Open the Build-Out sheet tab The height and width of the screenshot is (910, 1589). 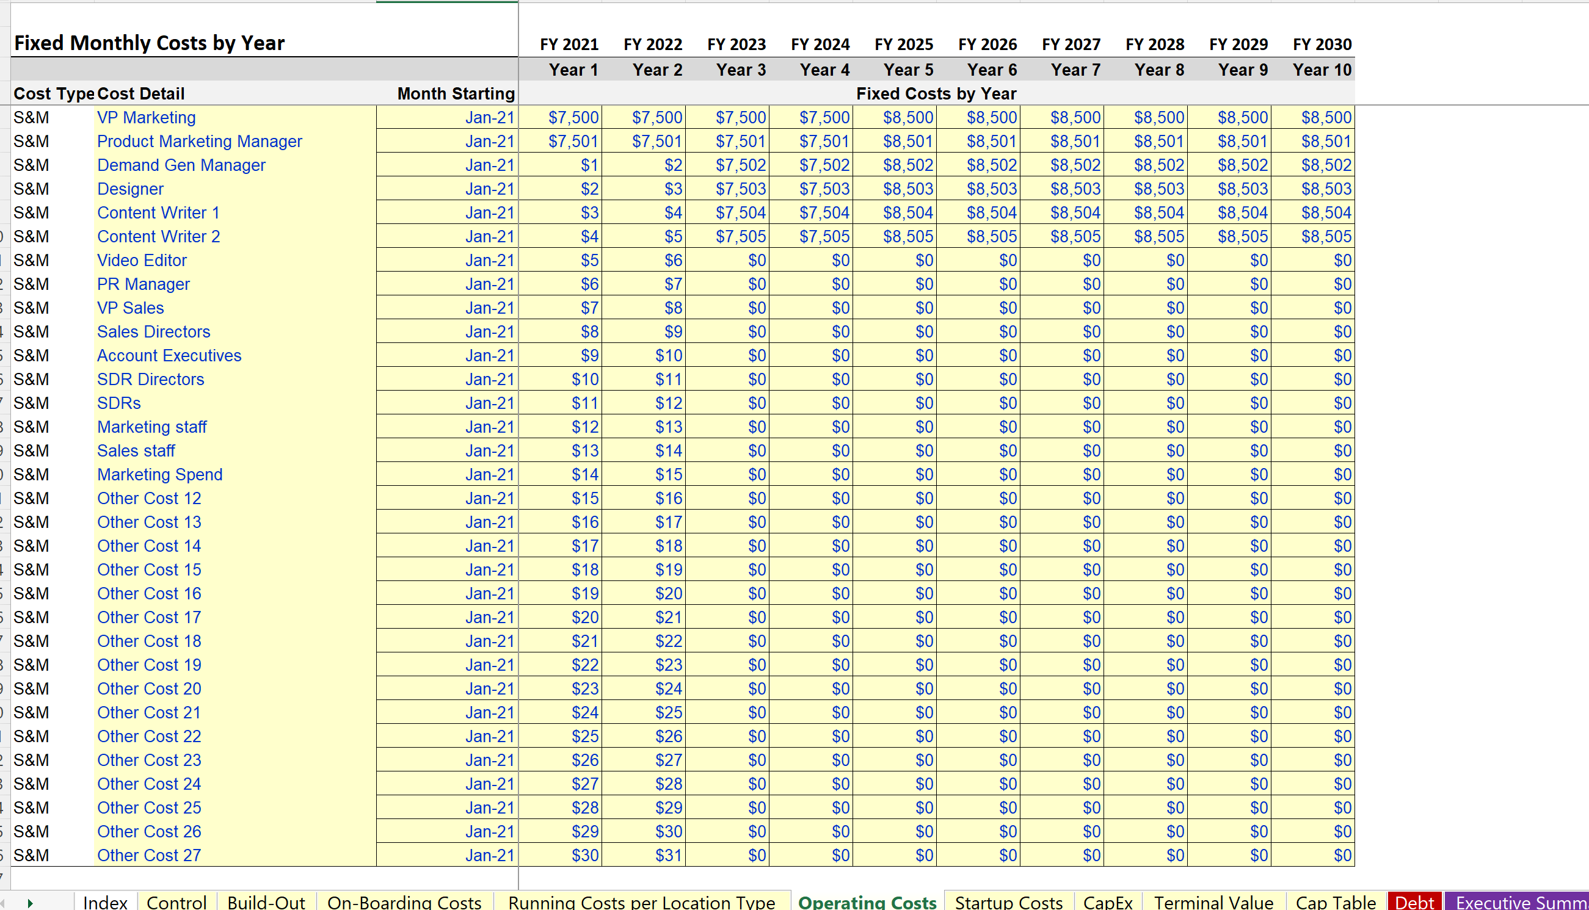click(266, 902)
